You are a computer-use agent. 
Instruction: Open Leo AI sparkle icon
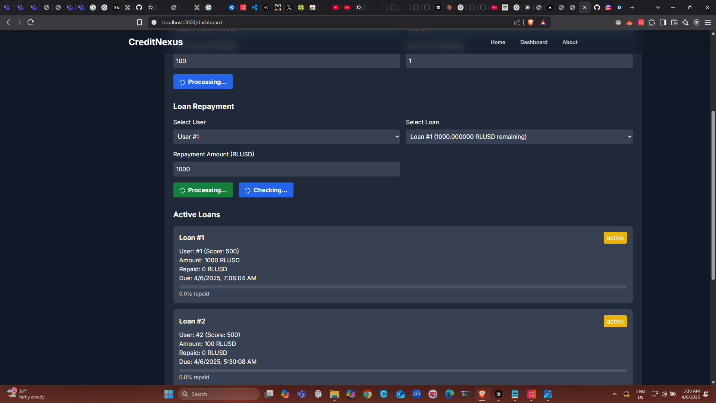click(x=685, y=22)
